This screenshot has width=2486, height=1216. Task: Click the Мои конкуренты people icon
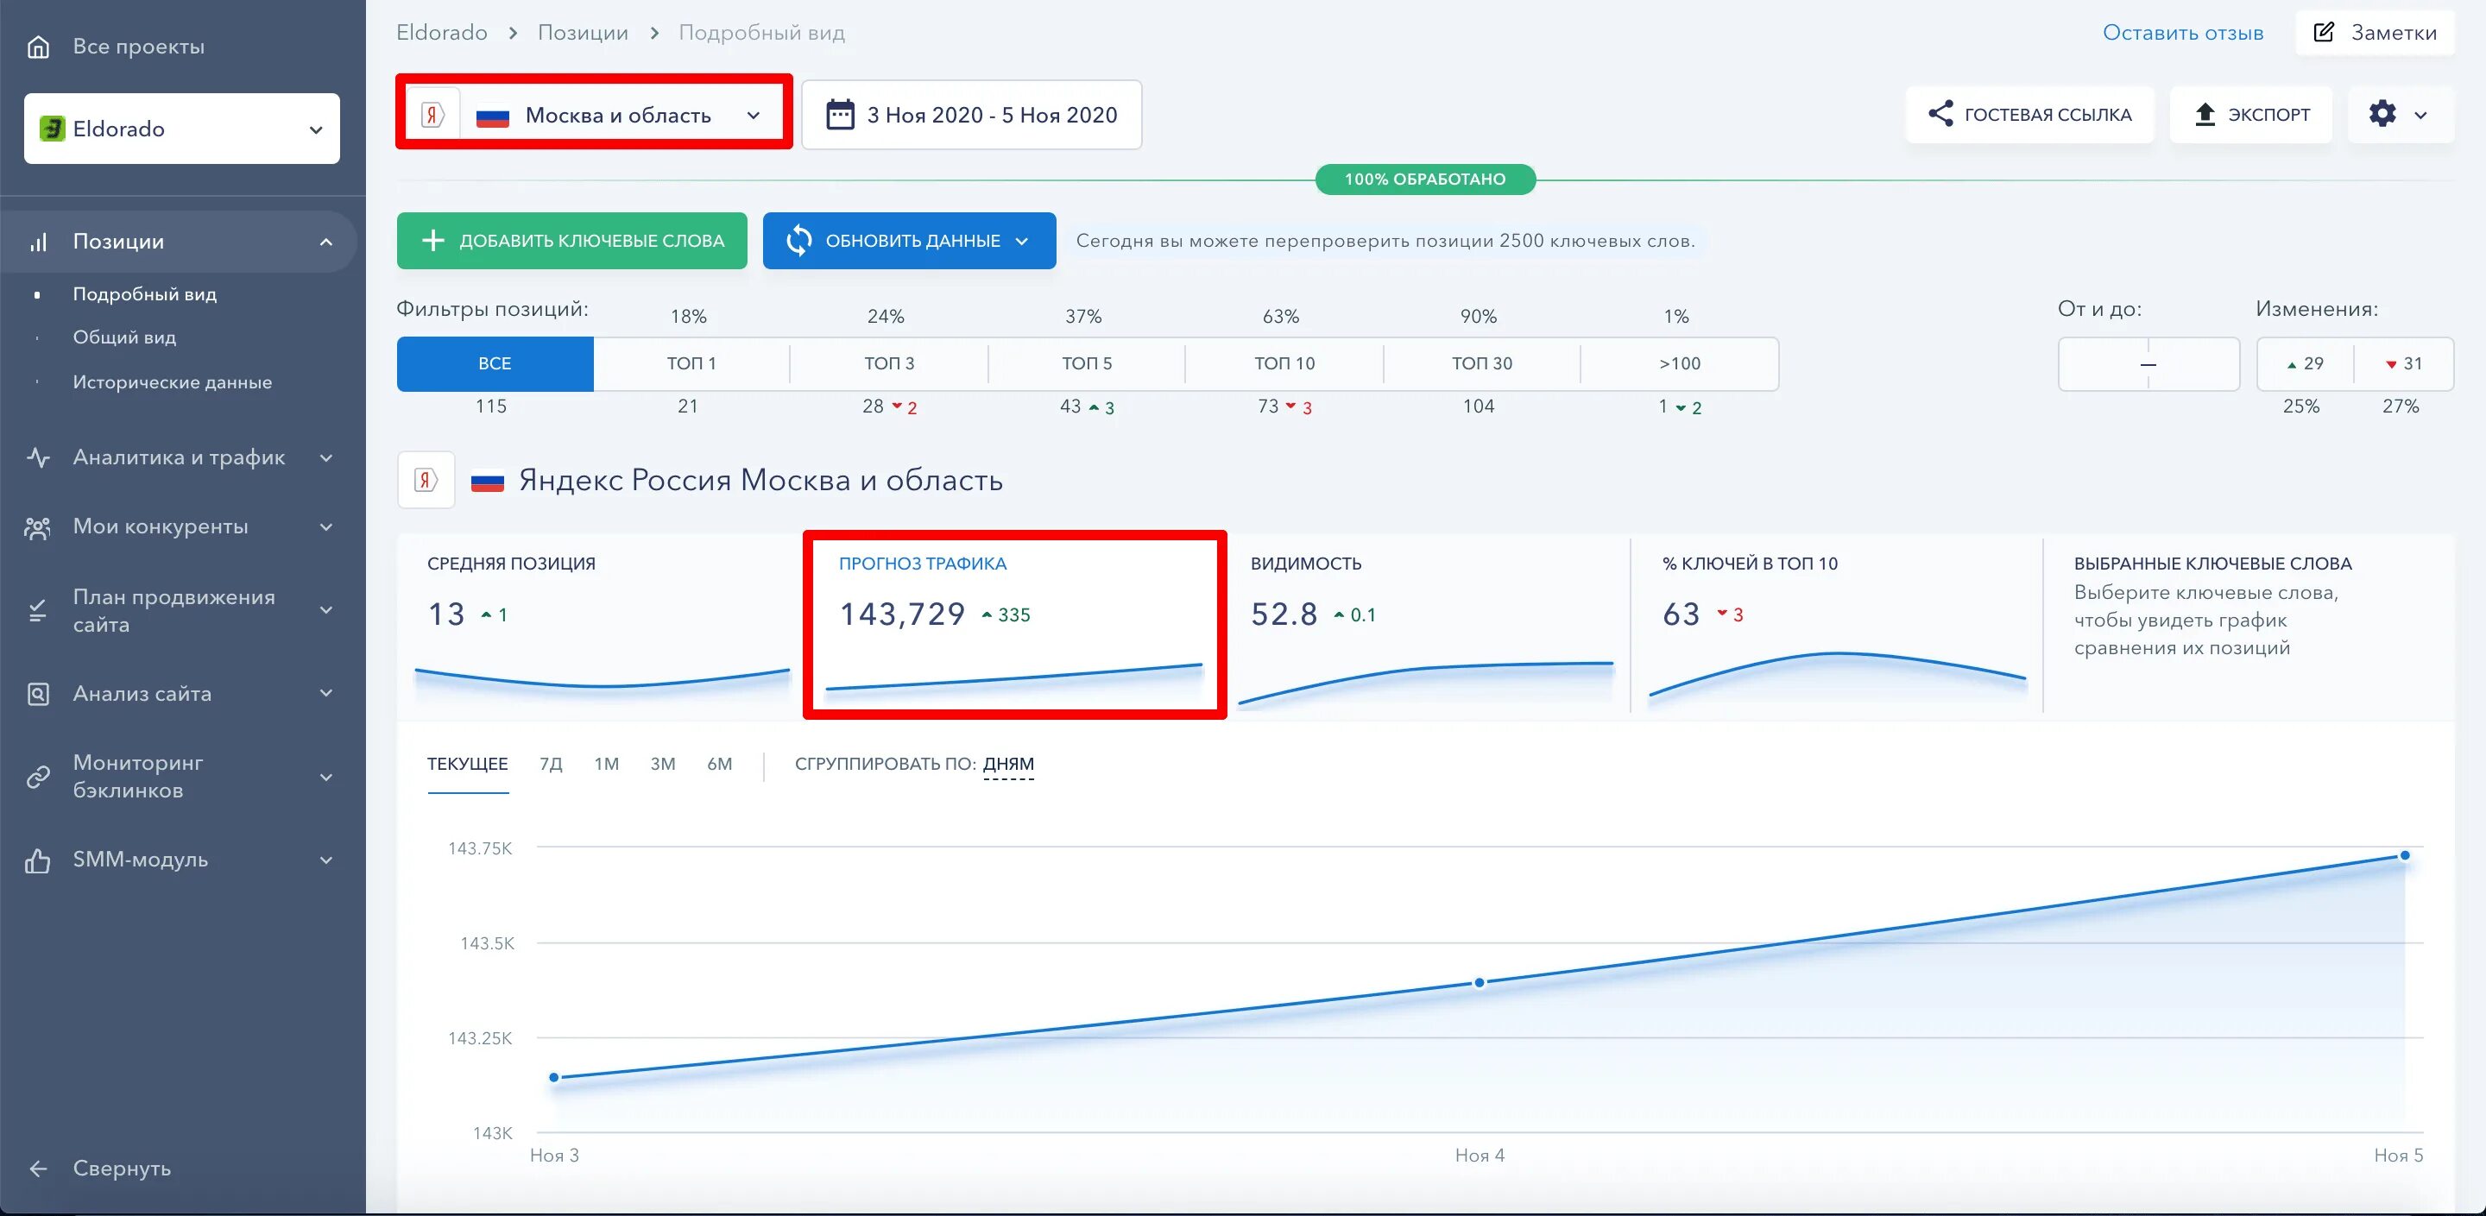[38, 527]
